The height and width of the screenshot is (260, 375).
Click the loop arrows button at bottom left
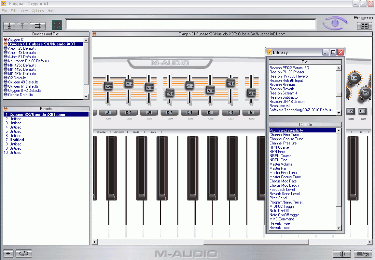24,254
